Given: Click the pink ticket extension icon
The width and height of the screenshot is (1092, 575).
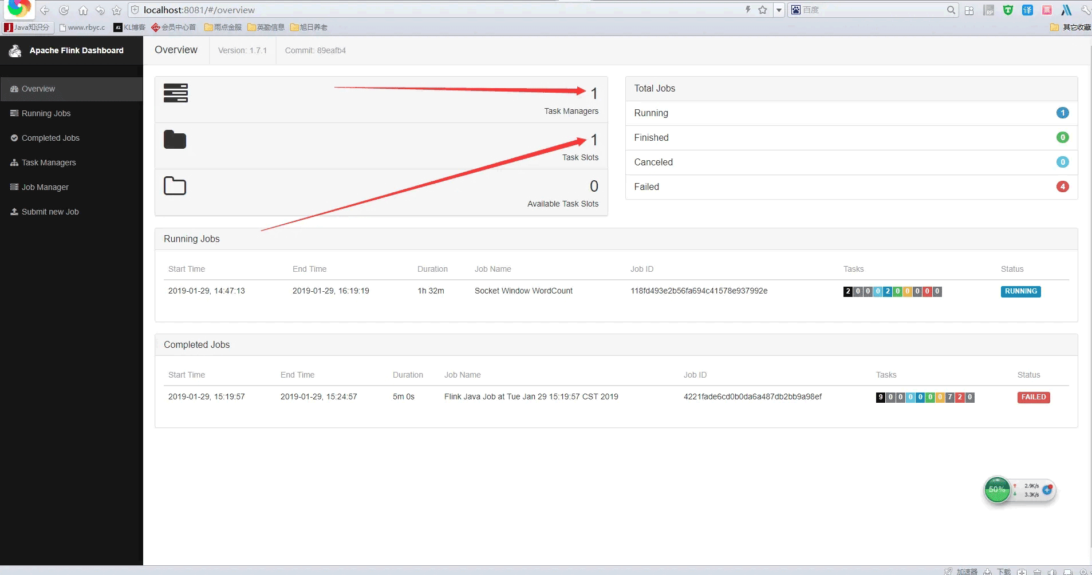Looking at the screenshot, I should coord(1047,10).
